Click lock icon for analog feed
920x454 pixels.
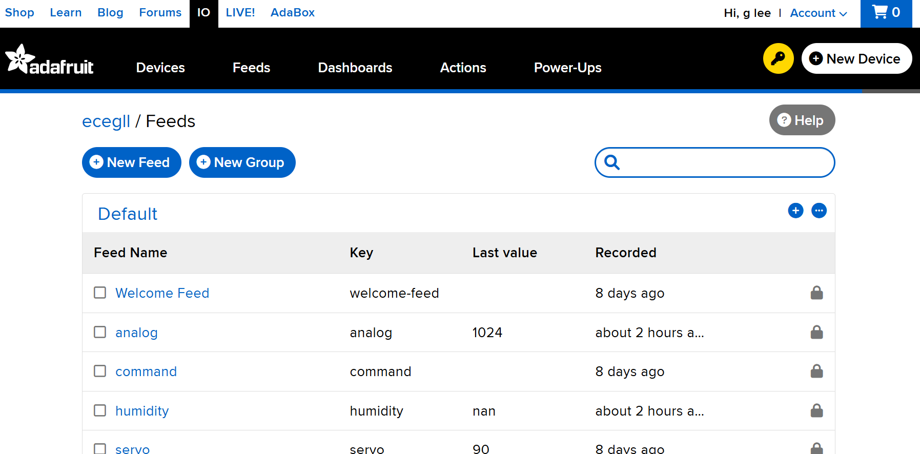pos(816,333)
